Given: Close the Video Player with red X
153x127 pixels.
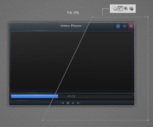Looking at the screenshot, I should point(131,26).
